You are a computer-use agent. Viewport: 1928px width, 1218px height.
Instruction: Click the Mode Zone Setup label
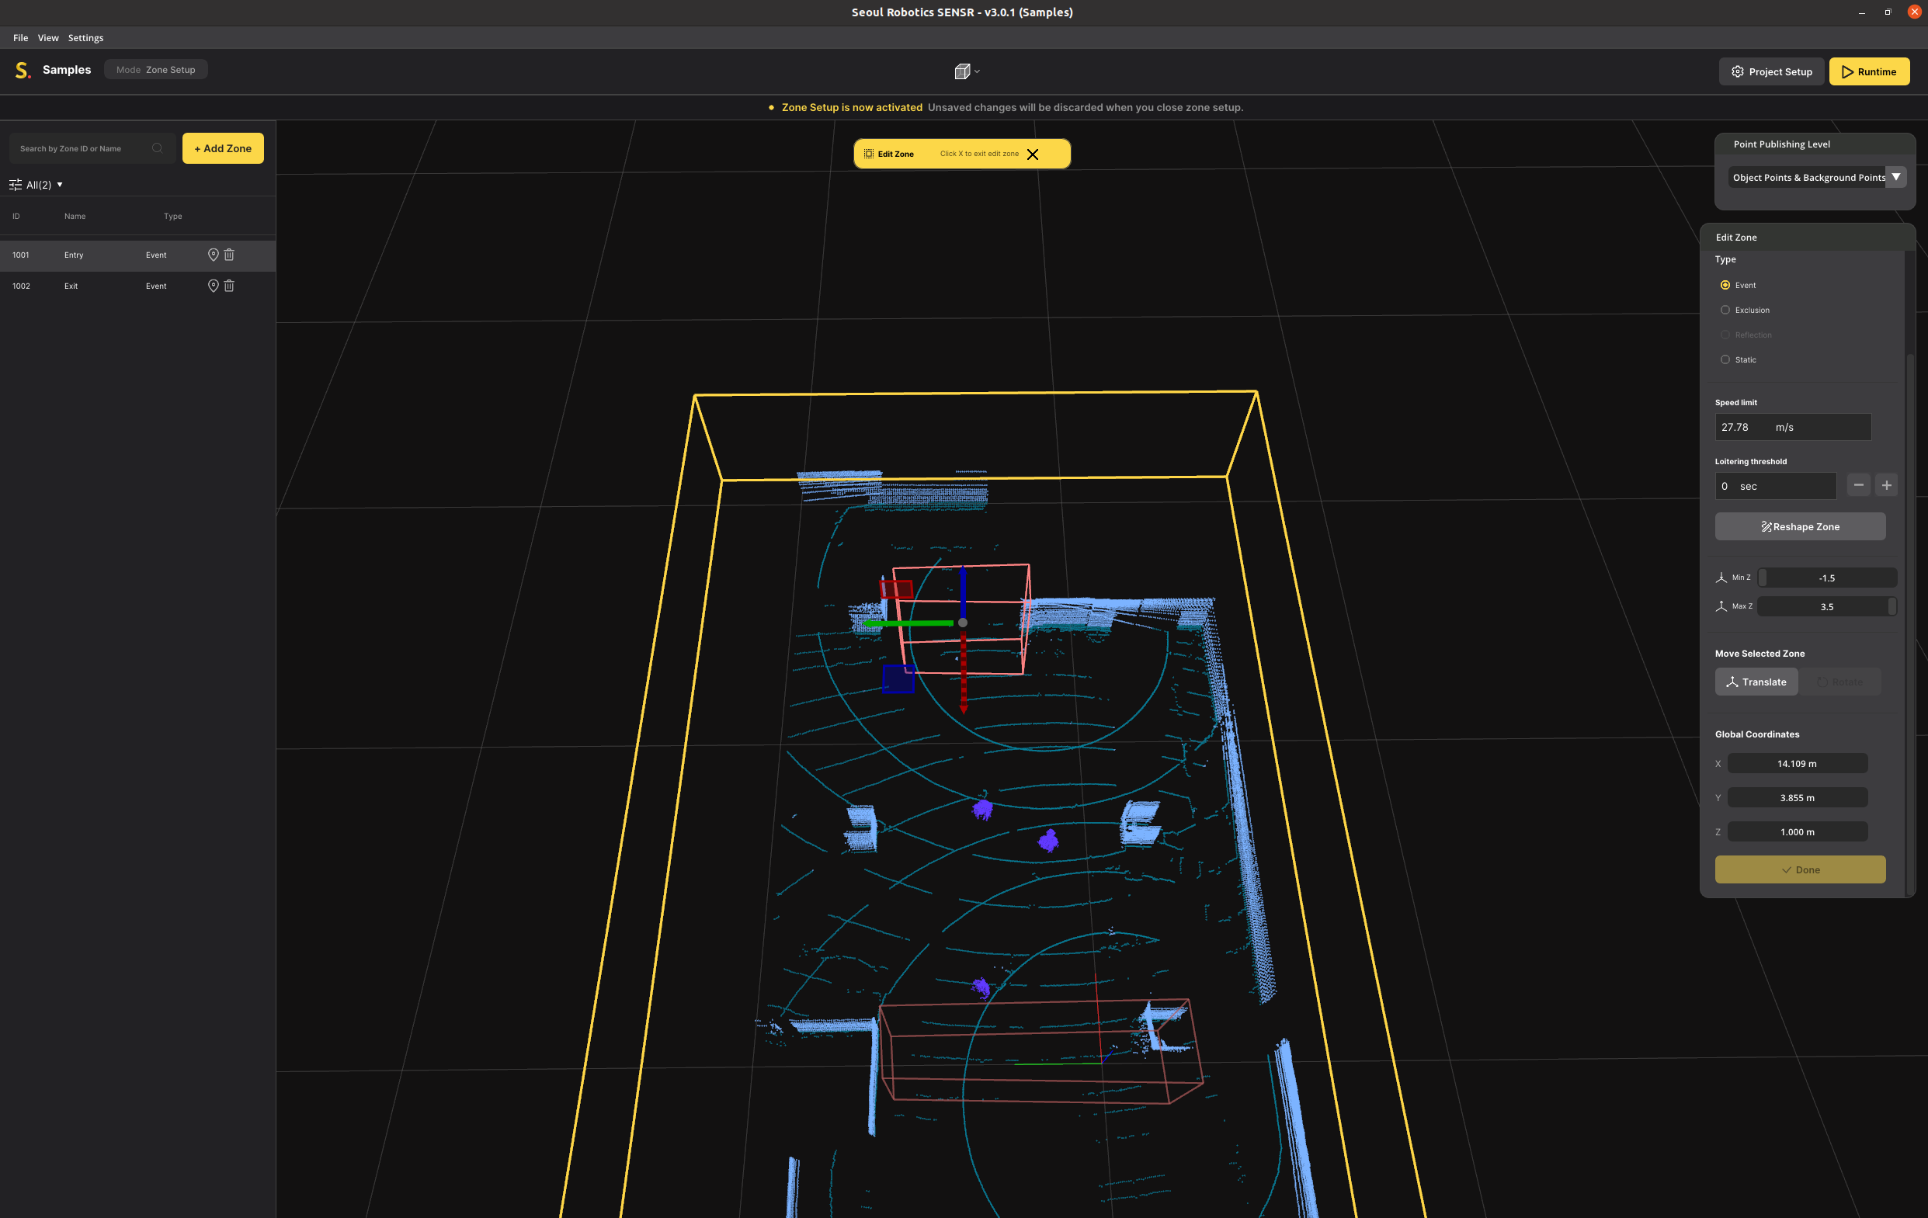pyautogui.click(x=155, y=70)
